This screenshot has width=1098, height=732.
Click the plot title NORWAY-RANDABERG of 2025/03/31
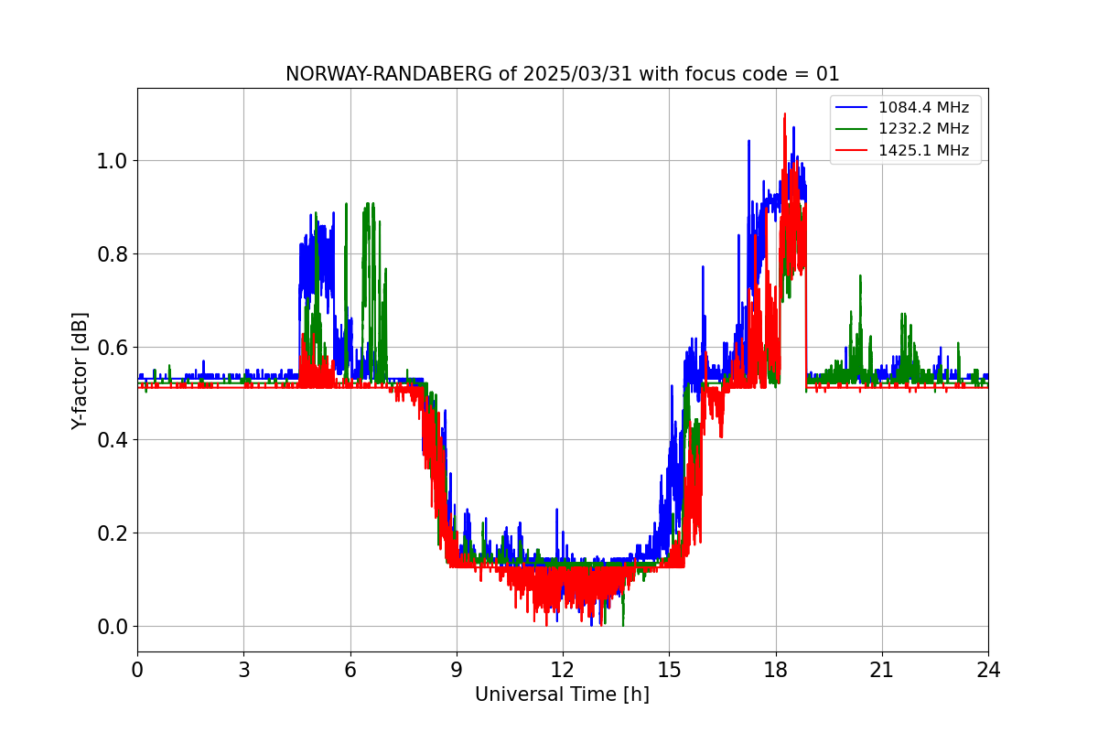point(562,74)
